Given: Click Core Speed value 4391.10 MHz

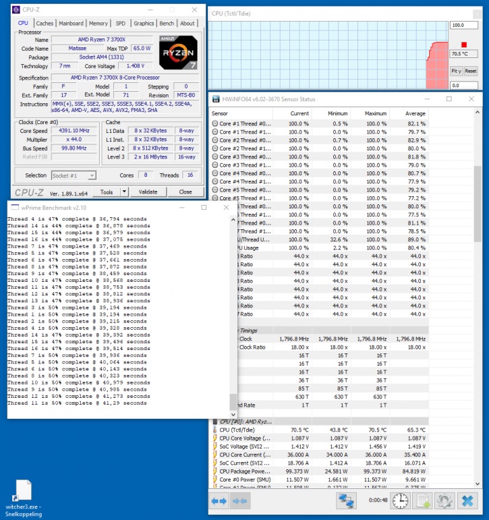Looking at the screenshot, I should pos(74,131).
